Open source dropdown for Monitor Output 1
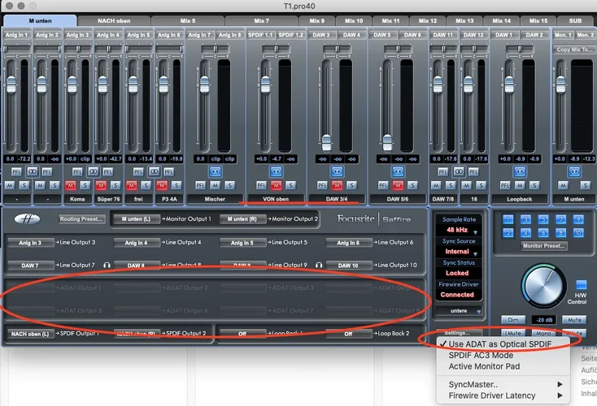 (x=136, y=219)
